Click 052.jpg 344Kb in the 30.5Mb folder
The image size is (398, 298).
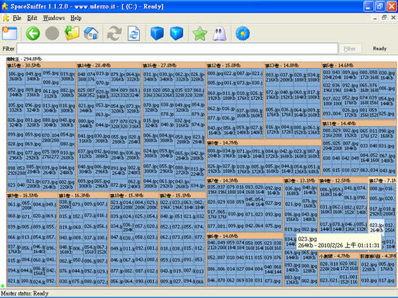16,92
